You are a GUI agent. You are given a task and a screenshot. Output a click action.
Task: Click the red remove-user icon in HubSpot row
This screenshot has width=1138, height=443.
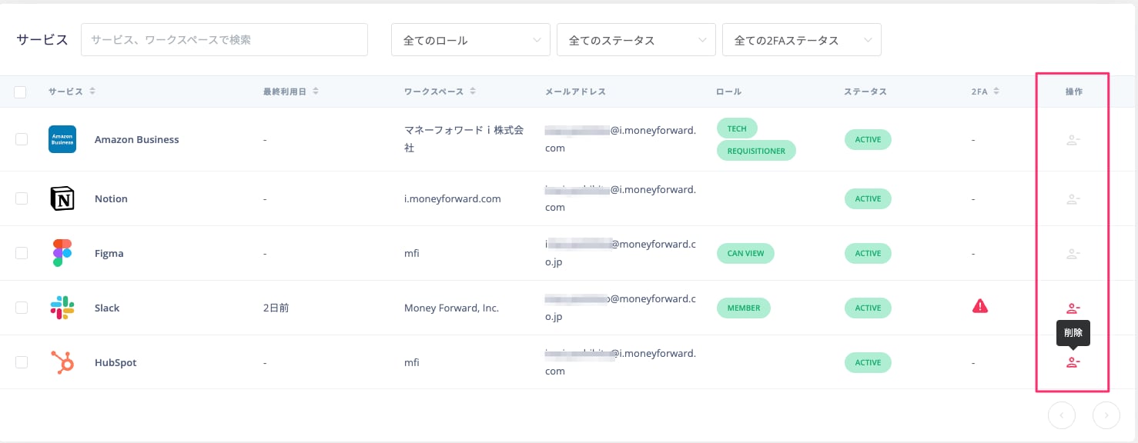[1073, 362]
